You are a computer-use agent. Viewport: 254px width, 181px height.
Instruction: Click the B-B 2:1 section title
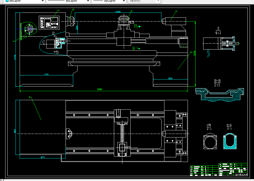(x=217, y=83)
